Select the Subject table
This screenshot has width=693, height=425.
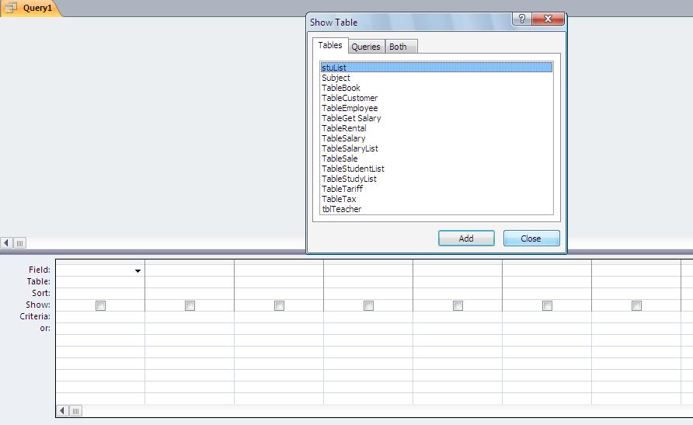point(436,78)
